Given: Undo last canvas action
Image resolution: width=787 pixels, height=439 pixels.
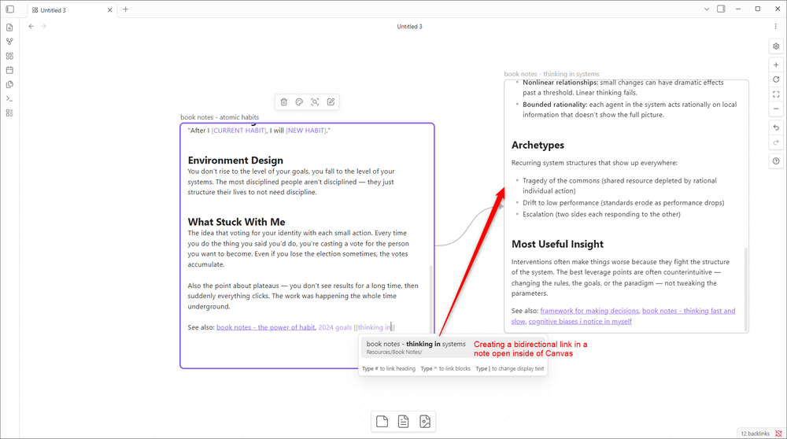Looking at the screenshot, I should tap(776, 128).
